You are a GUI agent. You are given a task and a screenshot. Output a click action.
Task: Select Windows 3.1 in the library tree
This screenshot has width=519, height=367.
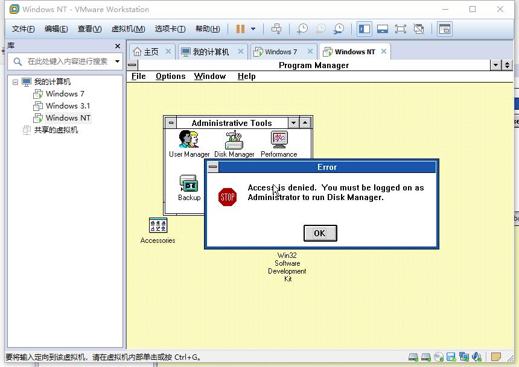click(68, 106)
